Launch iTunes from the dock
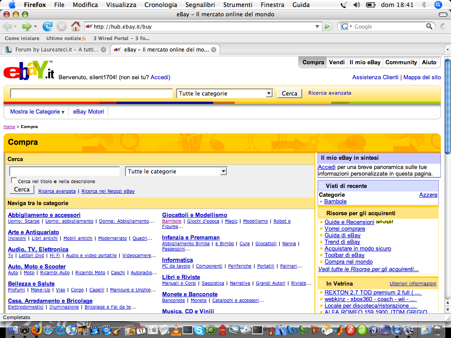451x338 pixels. 71,330
